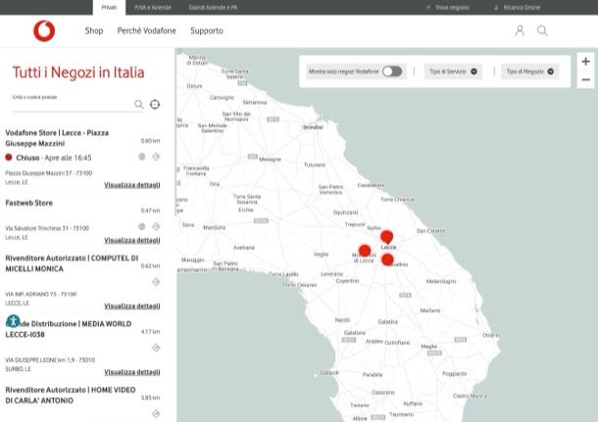Screen dimensions: 598x422
Task: Click round appointment icon for Vodafone Store Lecce
Action: tap(142, 157)
